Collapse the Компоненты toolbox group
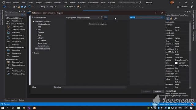The height and width of the screenshot is (110, 196). [x=6, y=59]
